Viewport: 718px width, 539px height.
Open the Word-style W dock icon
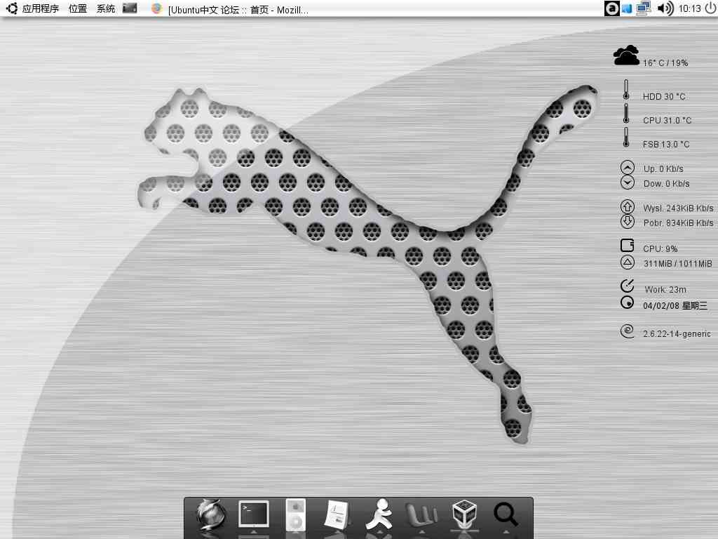[x=421, y=516]
